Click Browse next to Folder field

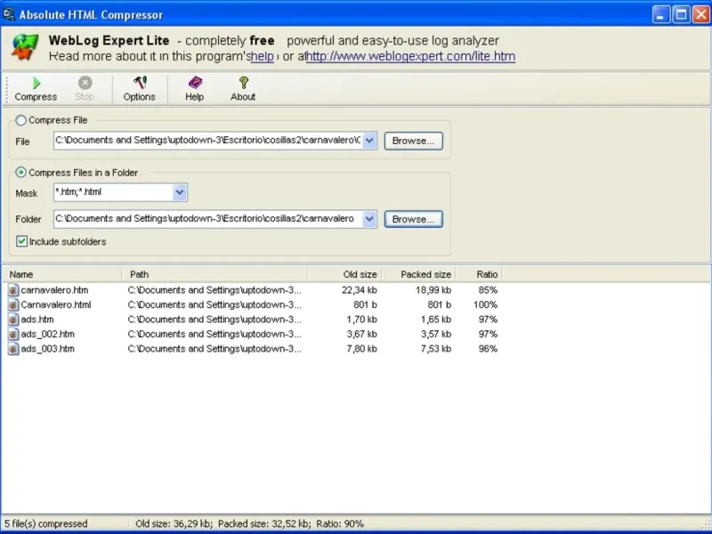click(413, 219)
